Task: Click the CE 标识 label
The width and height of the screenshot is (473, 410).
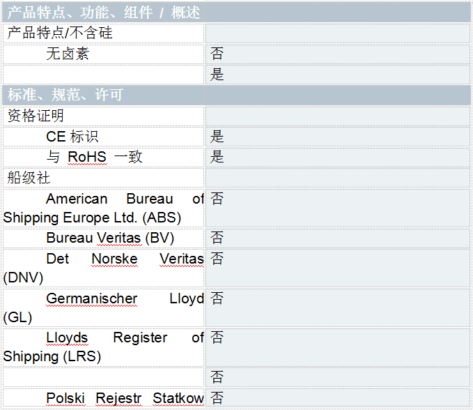Action: click(72, 137)
